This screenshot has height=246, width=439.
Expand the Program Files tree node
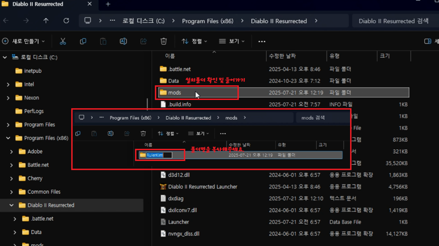pyautogui.click(x=8, y=125)
